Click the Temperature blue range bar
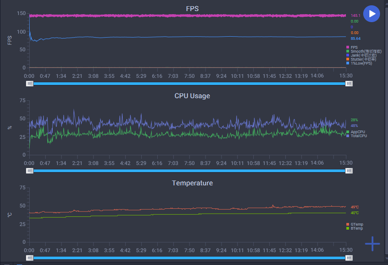The height and width of the screenshot is (265, 388). [189, 258]
